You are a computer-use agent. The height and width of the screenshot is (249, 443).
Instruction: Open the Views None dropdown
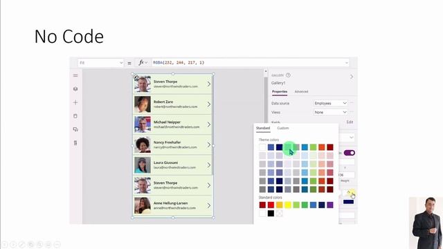click(330, 112)
